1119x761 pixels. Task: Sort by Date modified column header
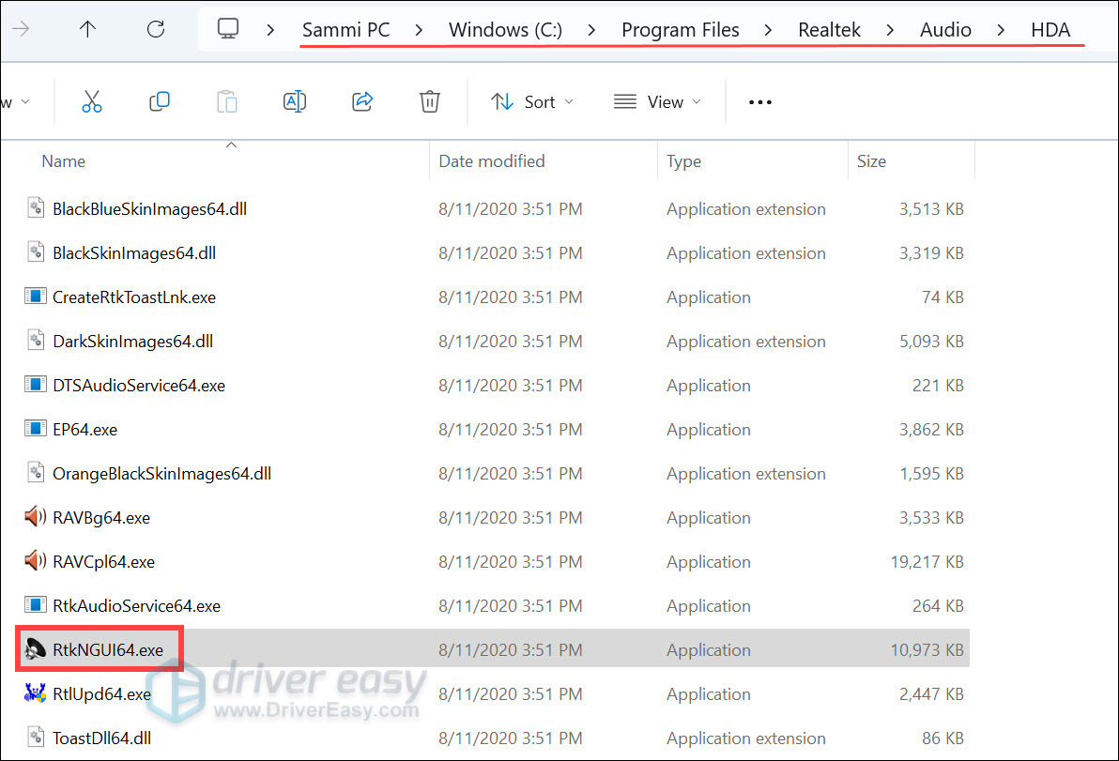coord(491,161)
